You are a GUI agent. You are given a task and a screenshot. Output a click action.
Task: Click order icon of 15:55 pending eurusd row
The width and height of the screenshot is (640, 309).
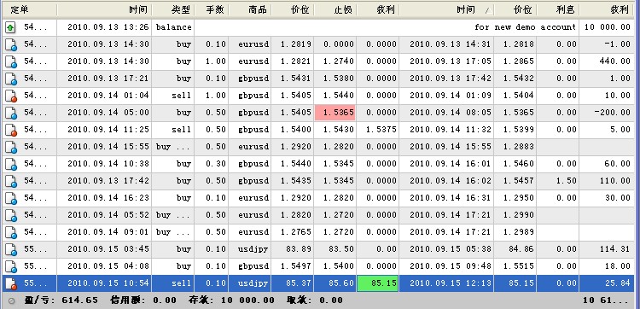(10, 147)
